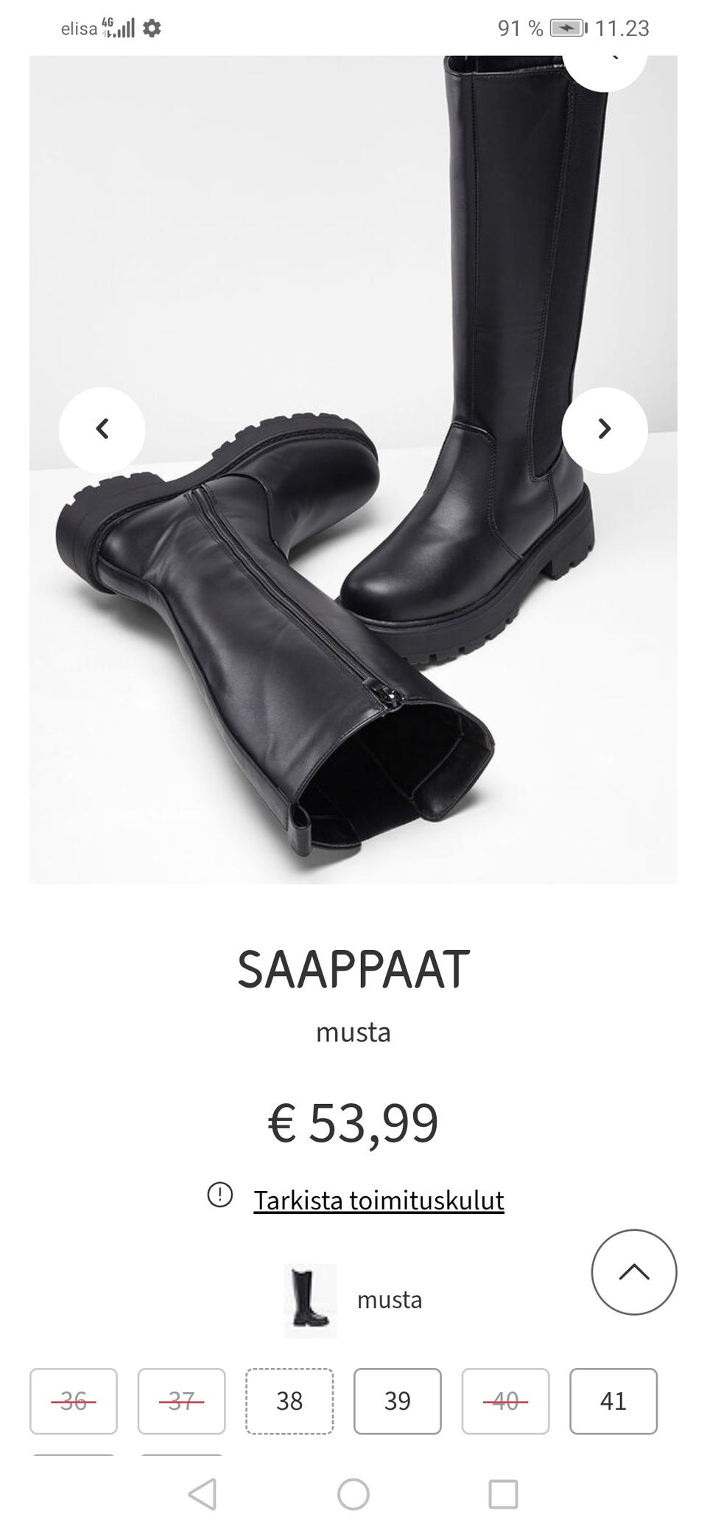Tap the unavailable size 36
The width and height of the screenshot is (707, 1533).
(x=74, y=1401)
